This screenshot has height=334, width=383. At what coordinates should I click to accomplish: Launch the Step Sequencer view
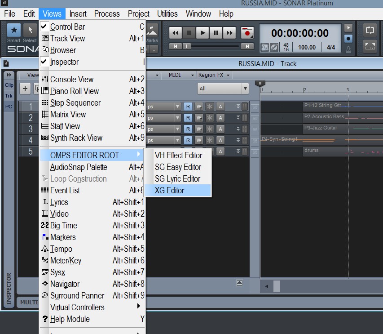(92, 102)
